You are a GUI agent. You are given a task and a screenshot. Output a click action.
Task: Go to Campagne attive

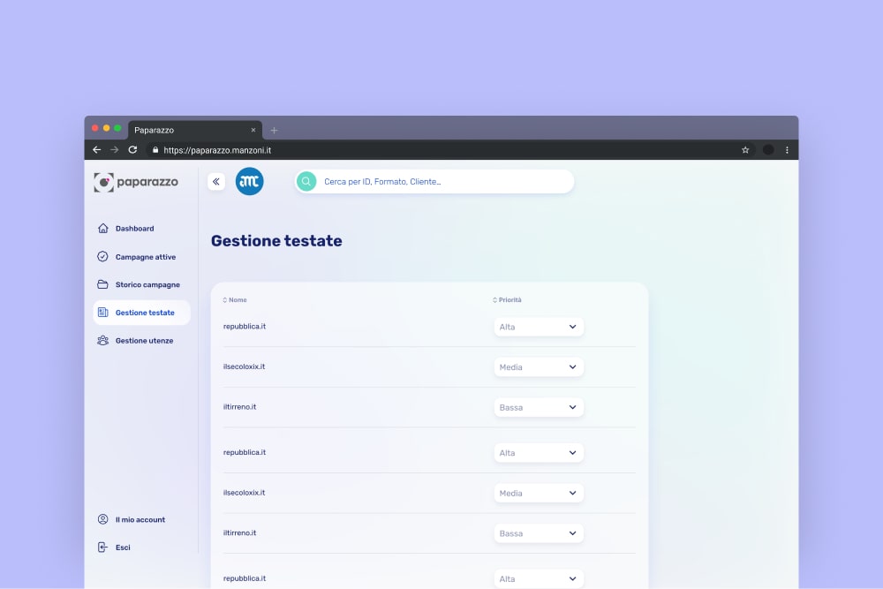point(145,257)
